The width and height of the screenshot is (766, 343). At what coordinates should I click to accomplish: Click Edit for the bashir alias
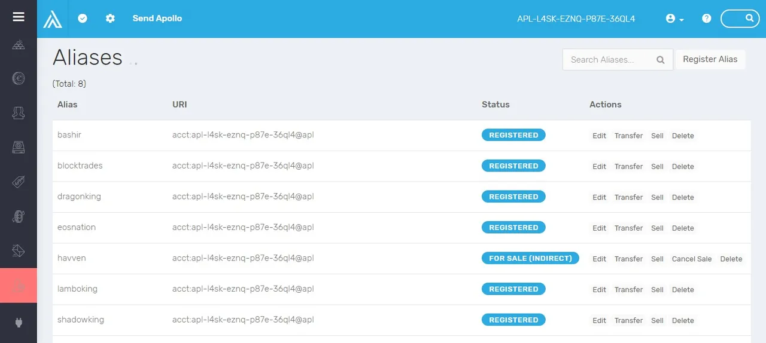(x=600, y=136)
